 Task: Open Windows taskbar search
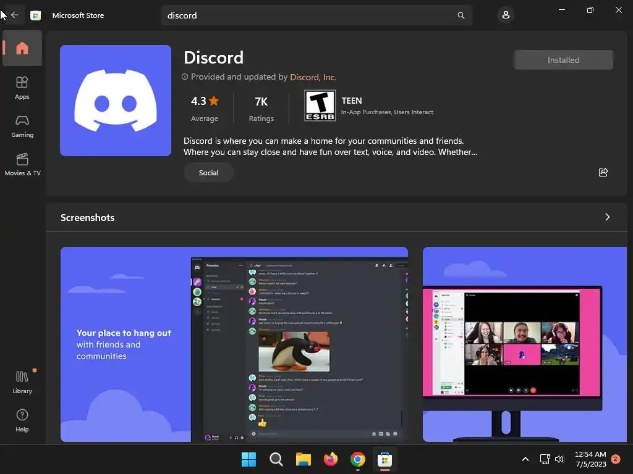276,459
